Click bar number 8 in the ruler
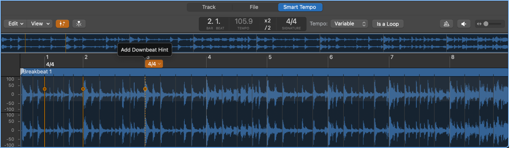The image size is (510, 148). 453,57
